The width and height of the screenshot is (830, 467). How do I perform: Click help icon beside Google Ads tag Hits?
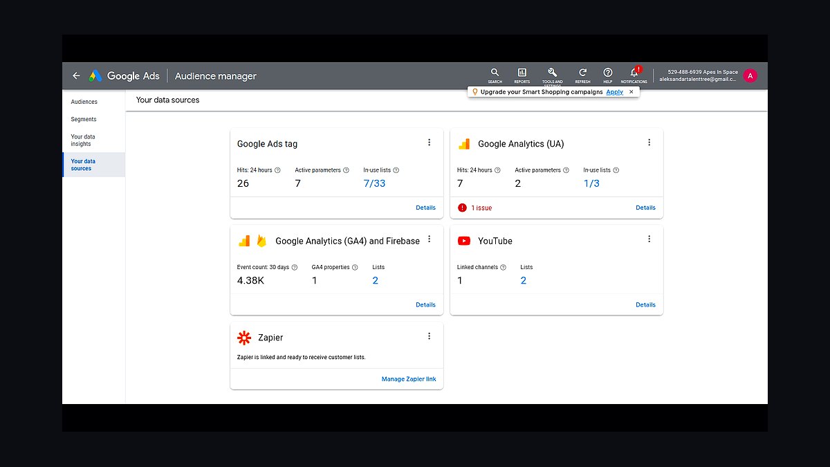point(277,170)
